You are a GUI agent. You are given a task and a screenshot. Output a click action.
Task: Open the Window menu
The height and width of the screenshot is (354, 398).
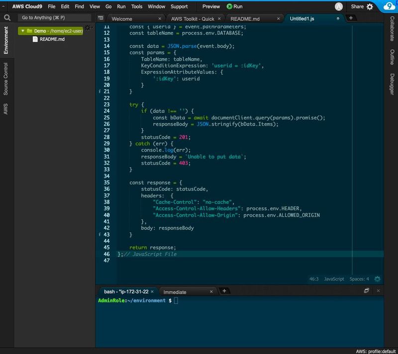click(x=156, y=6)
